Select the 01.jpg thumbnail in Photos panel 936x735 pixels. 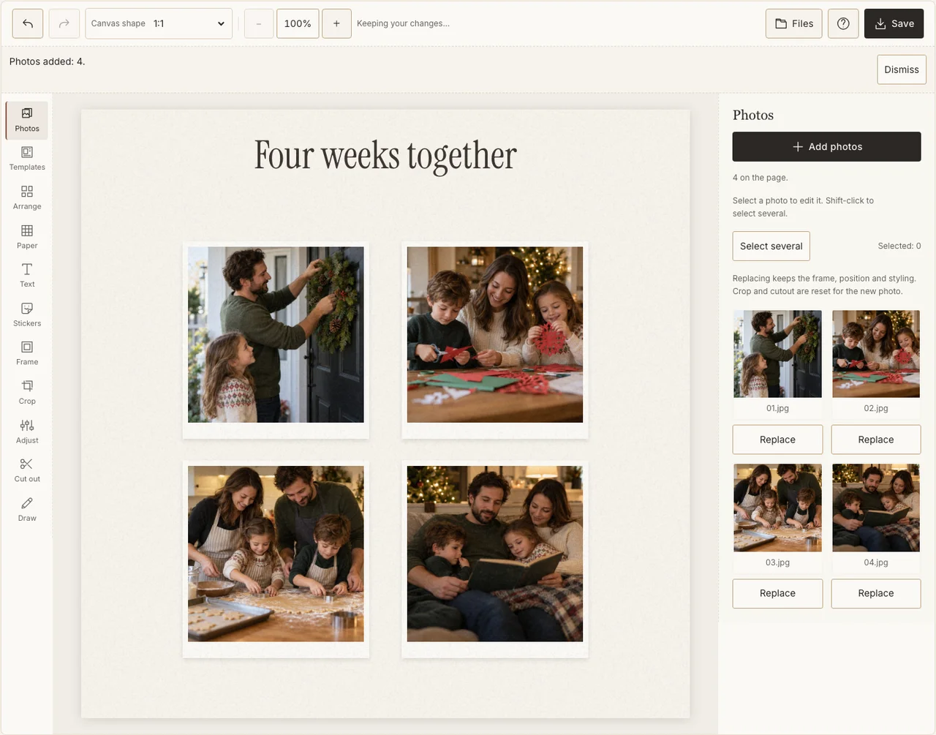point(777,354)
